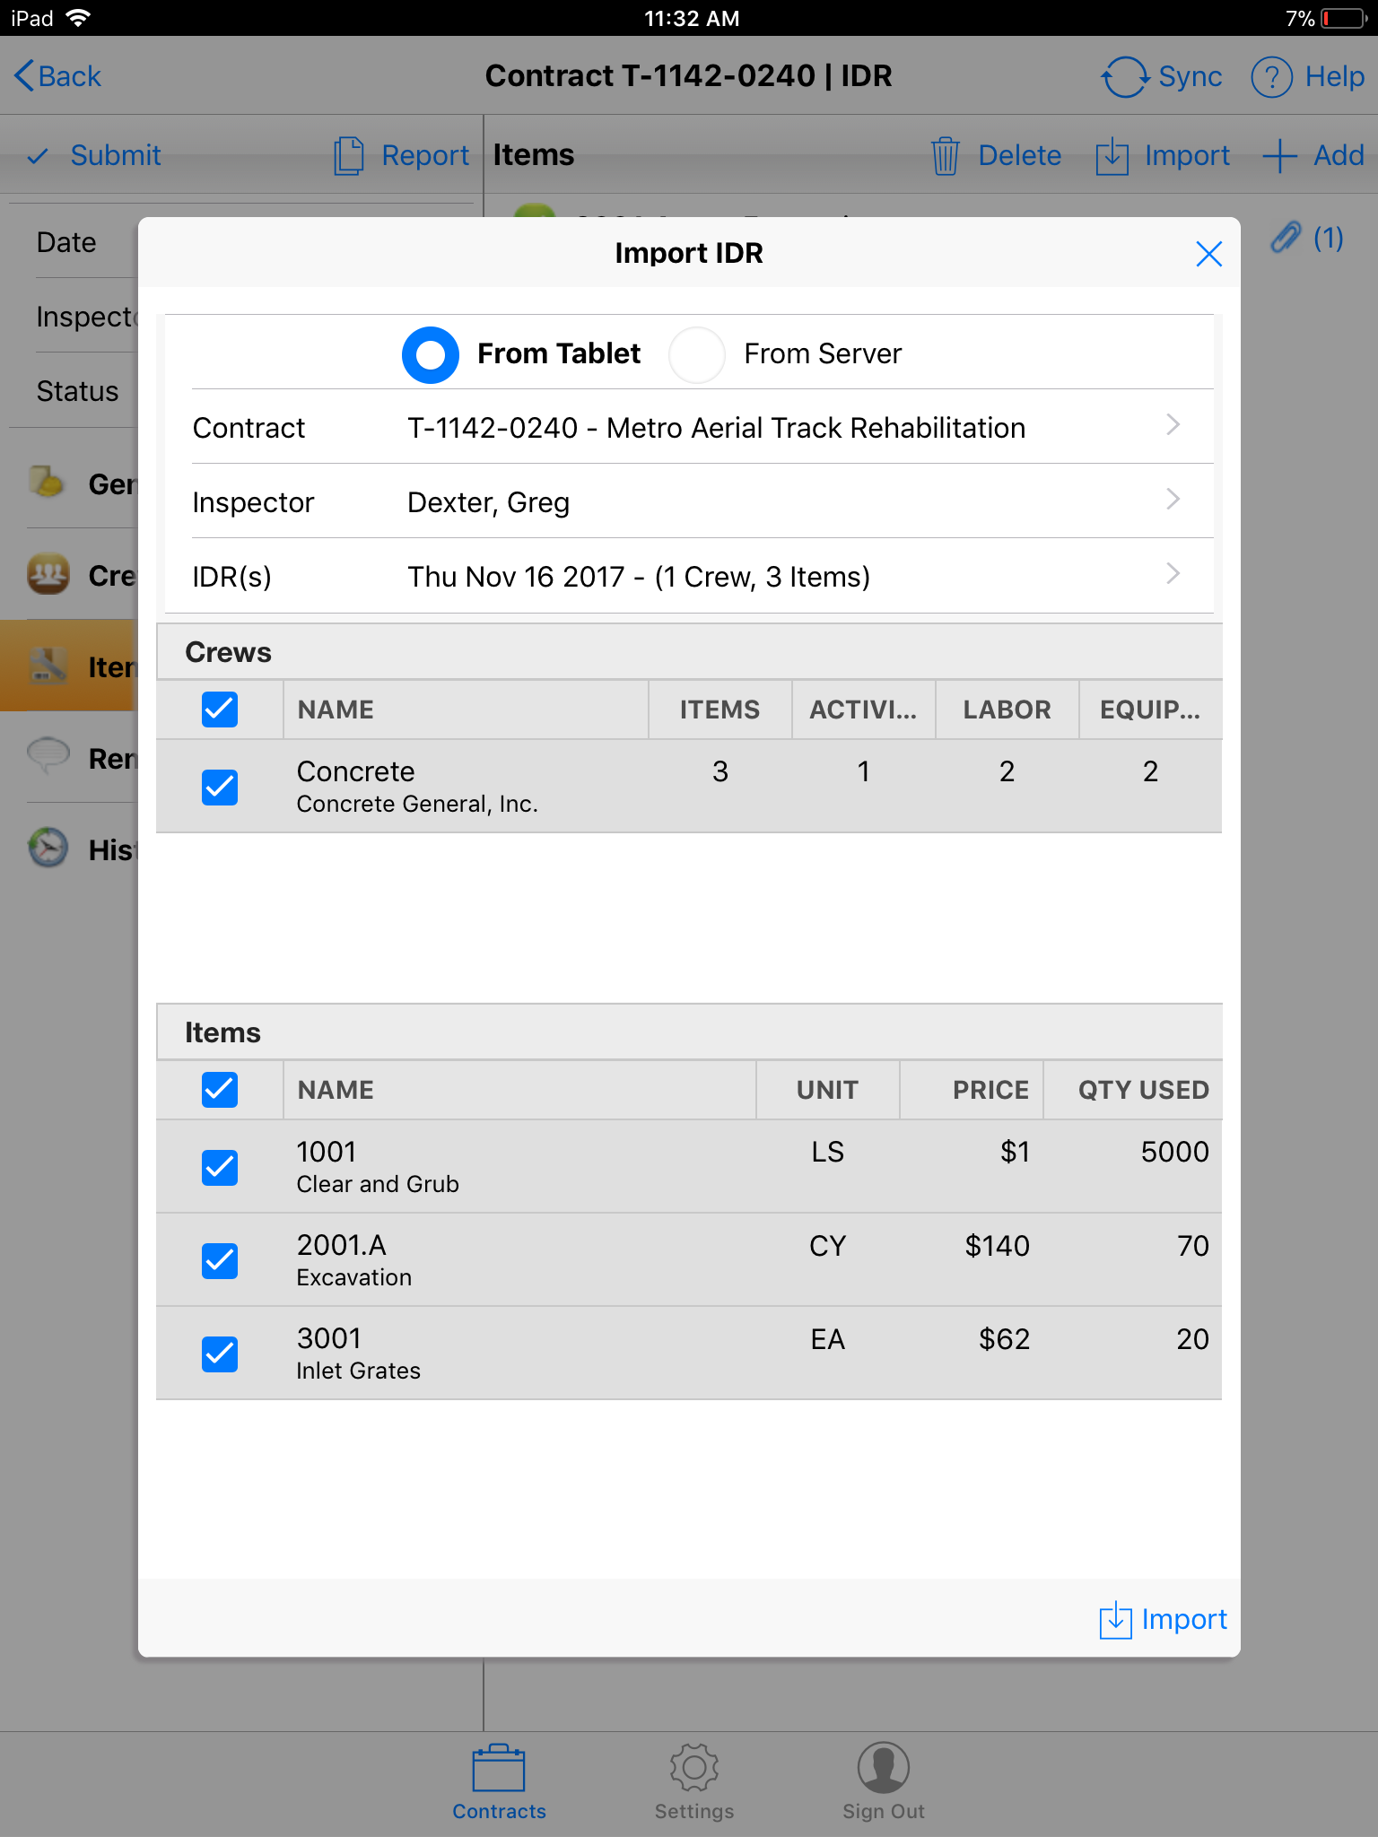The height and width of the screenshot is (1837, 1378).
Task: Expand the Contract selection row chevron
Action: pyautogui.click(x=1173, y=425)
